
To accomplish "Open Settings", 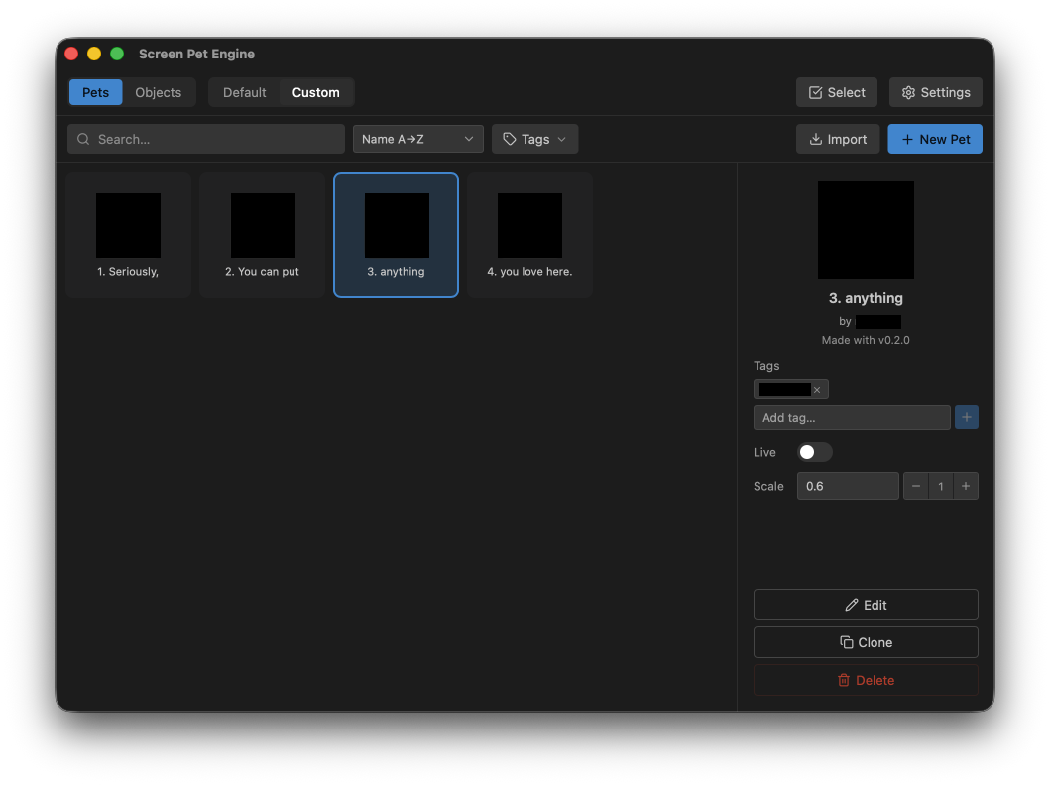I will tap(936, 92).
